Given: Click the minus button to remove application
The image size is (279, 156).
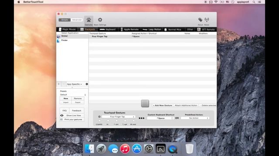Looking at the screenshot, I should [64, 84].
